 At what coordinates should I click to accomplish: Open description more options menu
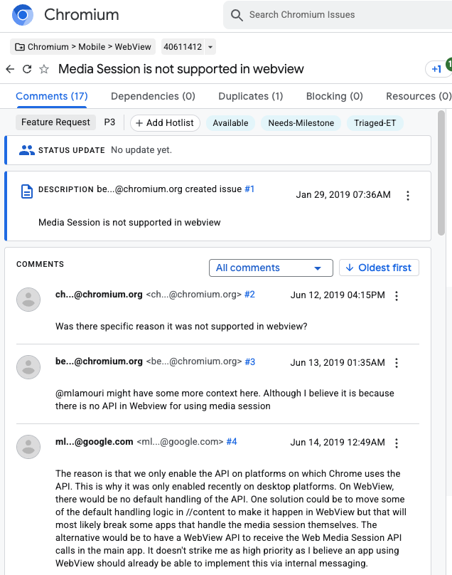[408, 196]
